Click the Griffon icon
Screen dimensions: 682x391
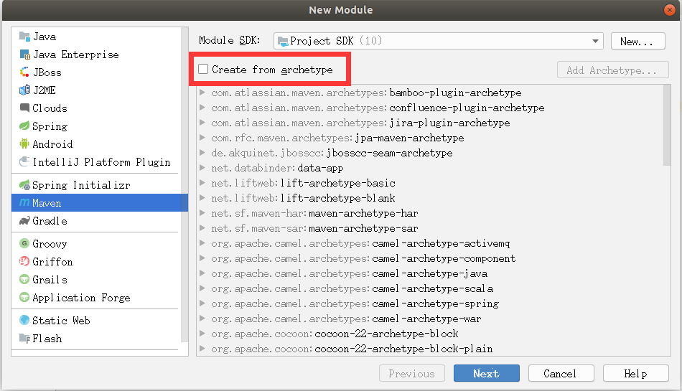[x=25, y=262]
